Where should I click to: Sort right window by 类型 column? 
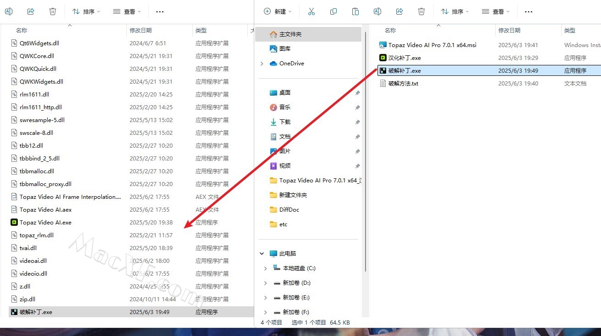[x=570, y=30]
